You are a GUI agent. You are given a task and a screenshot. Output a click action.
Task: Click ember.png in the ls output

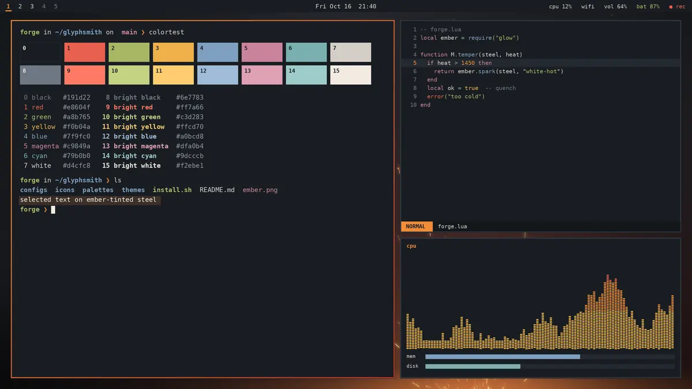(x=260, y=190)
